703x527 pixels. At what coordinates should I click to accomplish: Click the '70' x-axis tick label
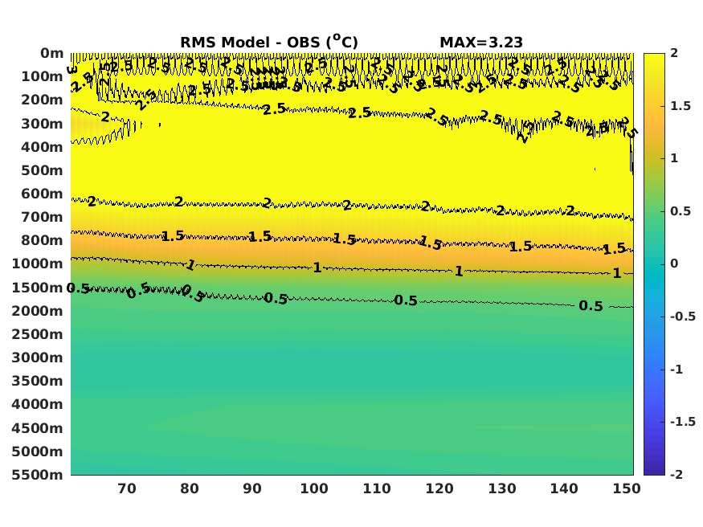[127, 488]
